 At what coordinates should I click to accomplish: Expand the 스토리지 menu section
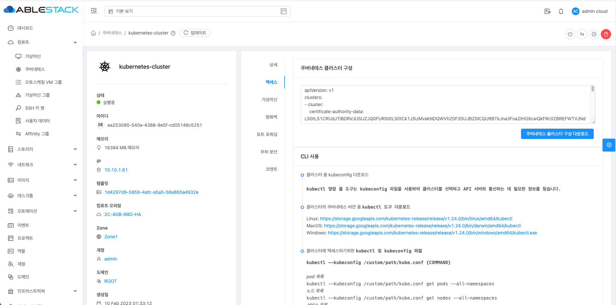point(75,149)
